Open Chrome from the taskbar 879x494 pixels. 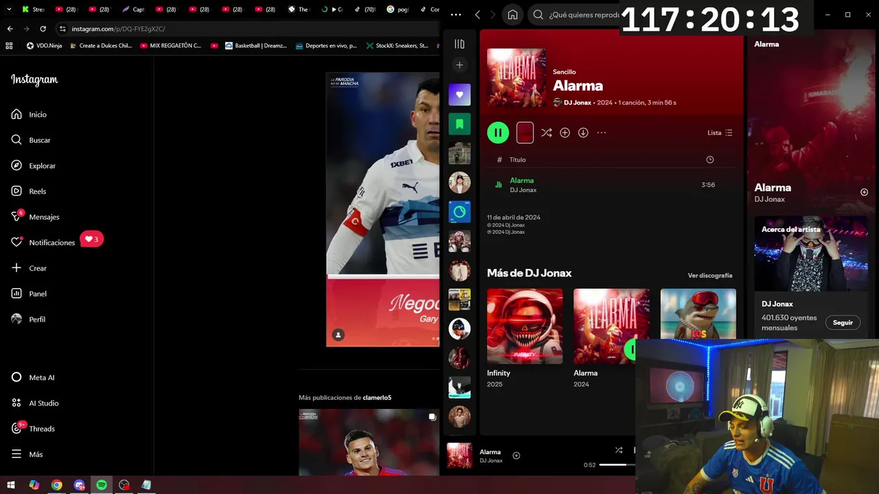coord(56,485)
